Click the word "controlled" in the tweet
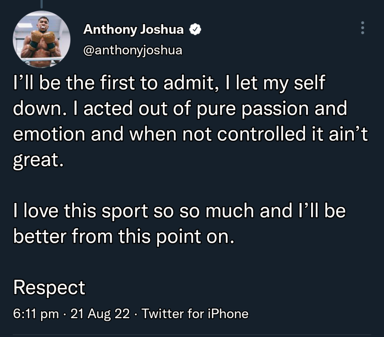Image resolution: width=384 pixels, height=337 pixels. pos(261,134)
